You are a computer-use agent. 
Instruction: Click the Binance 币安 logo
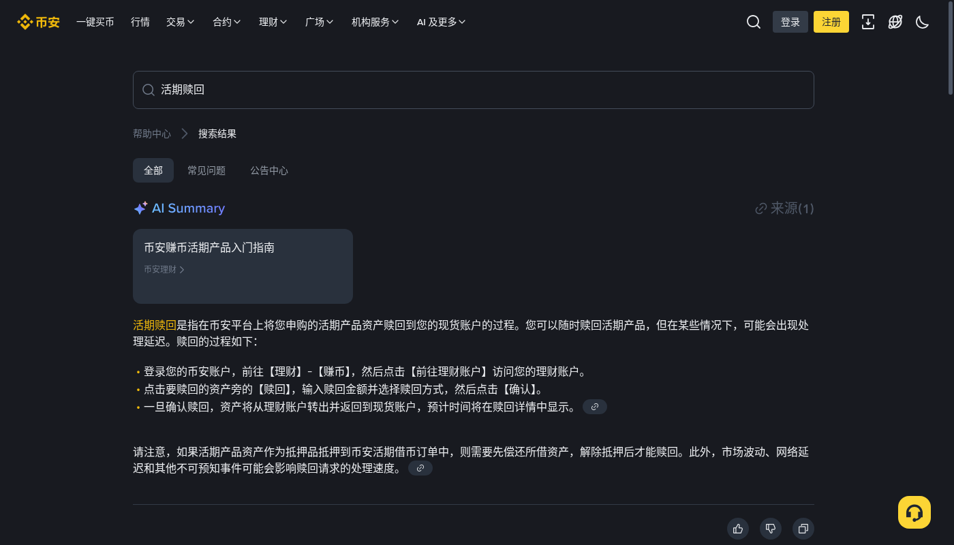38,22
